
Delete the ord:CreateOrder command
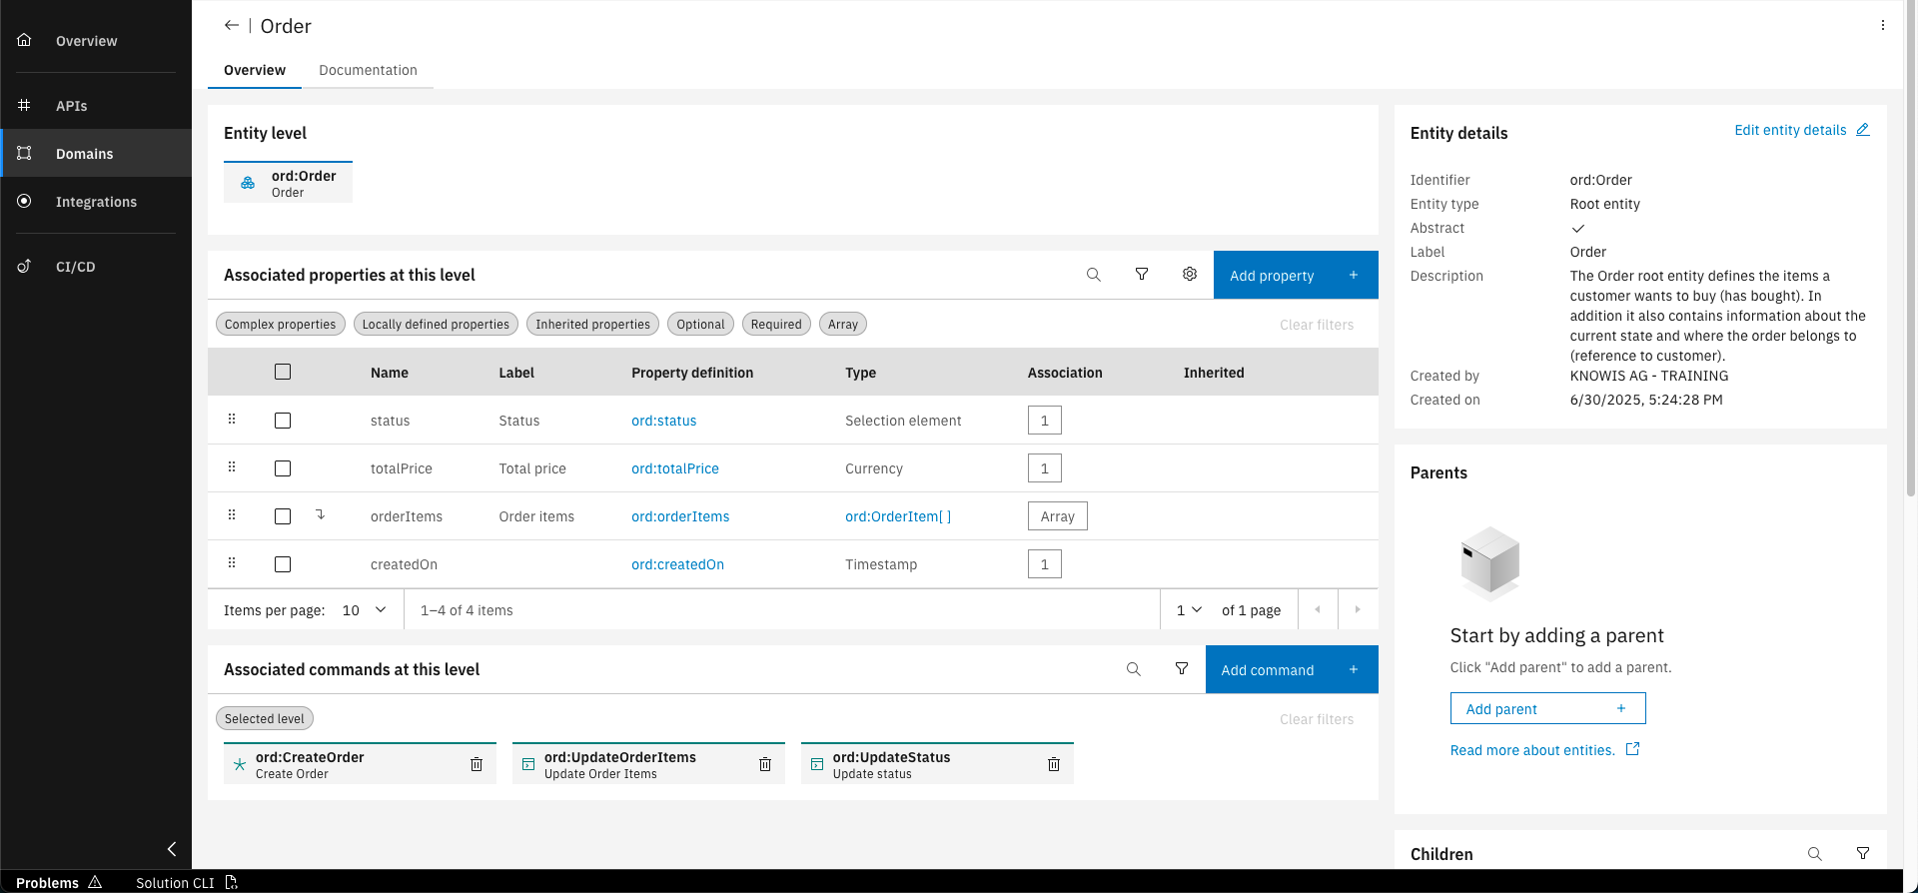pos(477,764)
